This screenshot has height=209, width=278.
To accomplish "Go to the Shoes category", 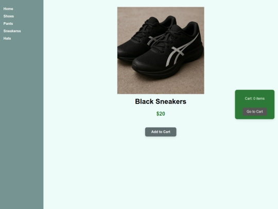I will 9,16.
